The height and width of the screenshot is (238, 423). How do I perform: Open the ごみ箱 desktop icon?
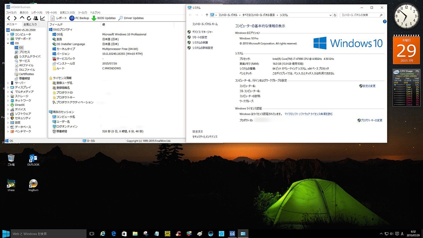point(11,160)
